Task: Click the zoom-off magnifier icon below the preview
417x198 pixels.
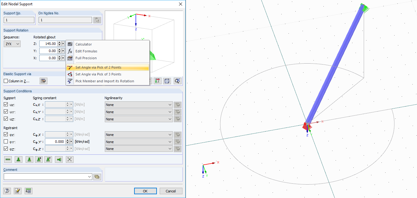Action: click(x=177, y=81)
